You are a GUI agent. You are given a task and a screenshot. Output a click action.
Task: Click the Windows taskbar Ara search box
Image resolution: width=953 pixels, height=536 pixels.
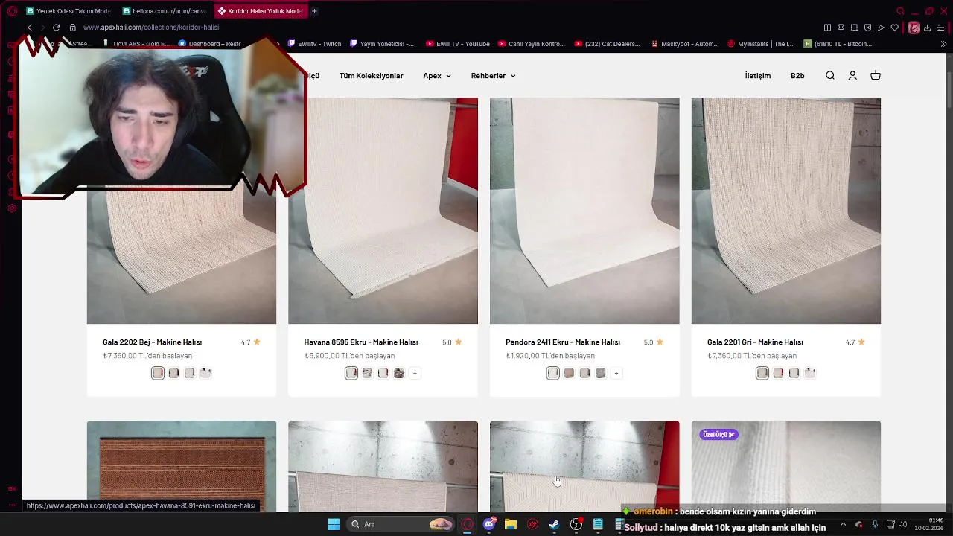coord(402,524)
